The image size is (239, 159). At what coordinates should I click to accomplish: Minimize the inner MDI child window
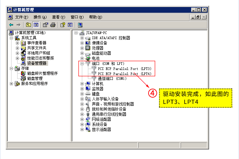pos(193,17)
